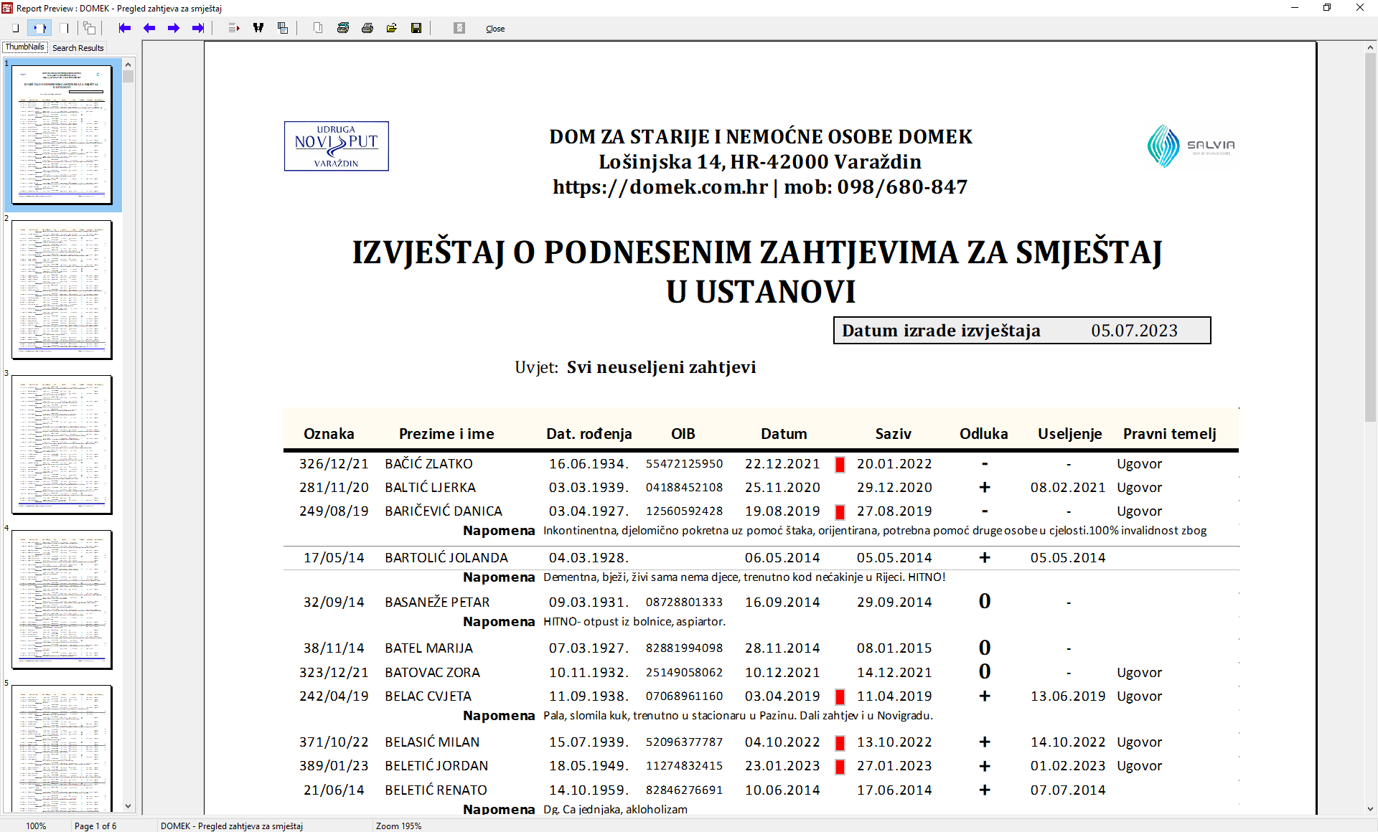
Task: Click name BELETIĆ RENATO
Action: click(x=436, y=790)
